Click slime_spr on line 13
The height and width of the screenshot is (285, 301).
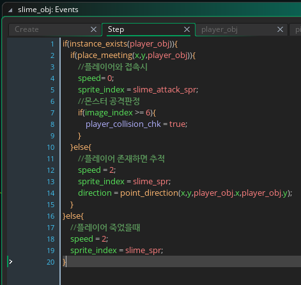pos(151,182)
